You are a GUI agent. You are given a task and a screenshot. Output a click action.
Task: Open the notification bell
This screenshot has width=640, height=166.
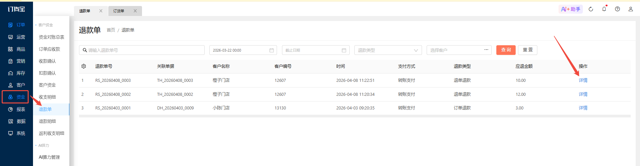[x=604, y=9]
